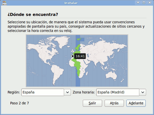The width and height of the screenshot is (154, 115).
Task: Click the Paso 2 de 7 label
Action: 20,103
